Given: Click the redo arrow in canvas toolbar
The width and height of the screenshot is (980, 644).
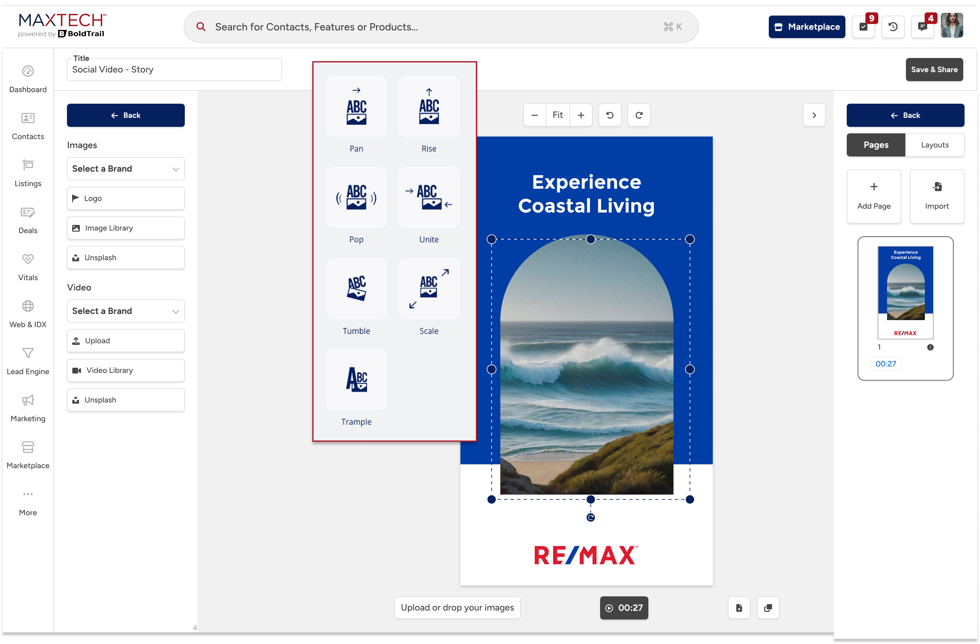Looking at the screenshot, I should (x=639, y=115).
